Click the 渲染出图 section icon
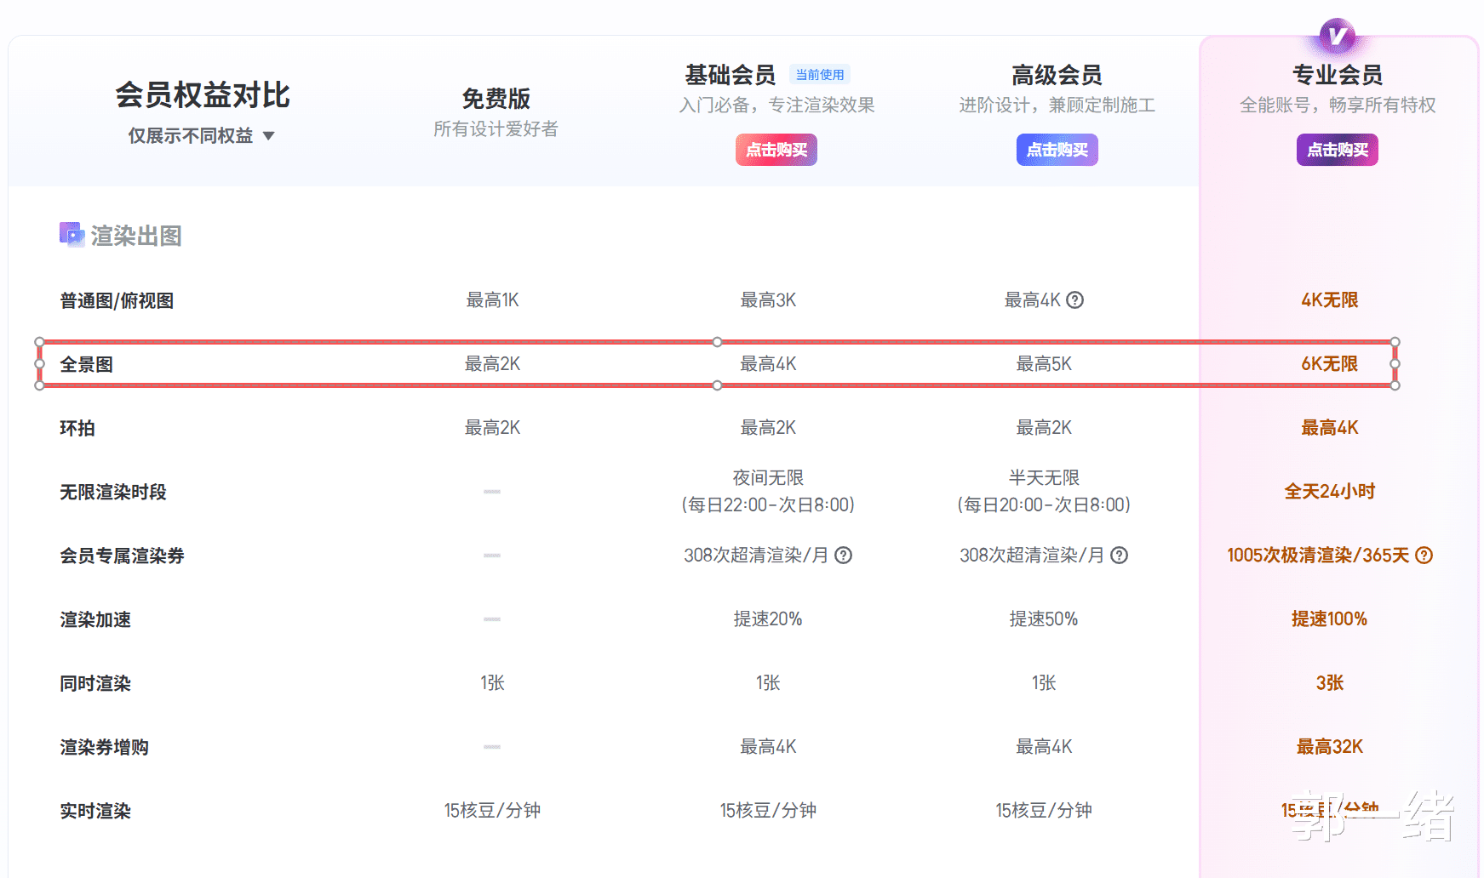 click(x=72, y=234)
